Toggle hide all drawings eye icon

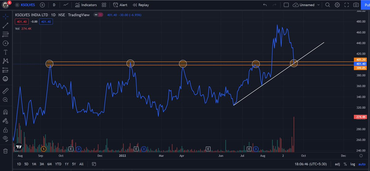click(5, 138)
